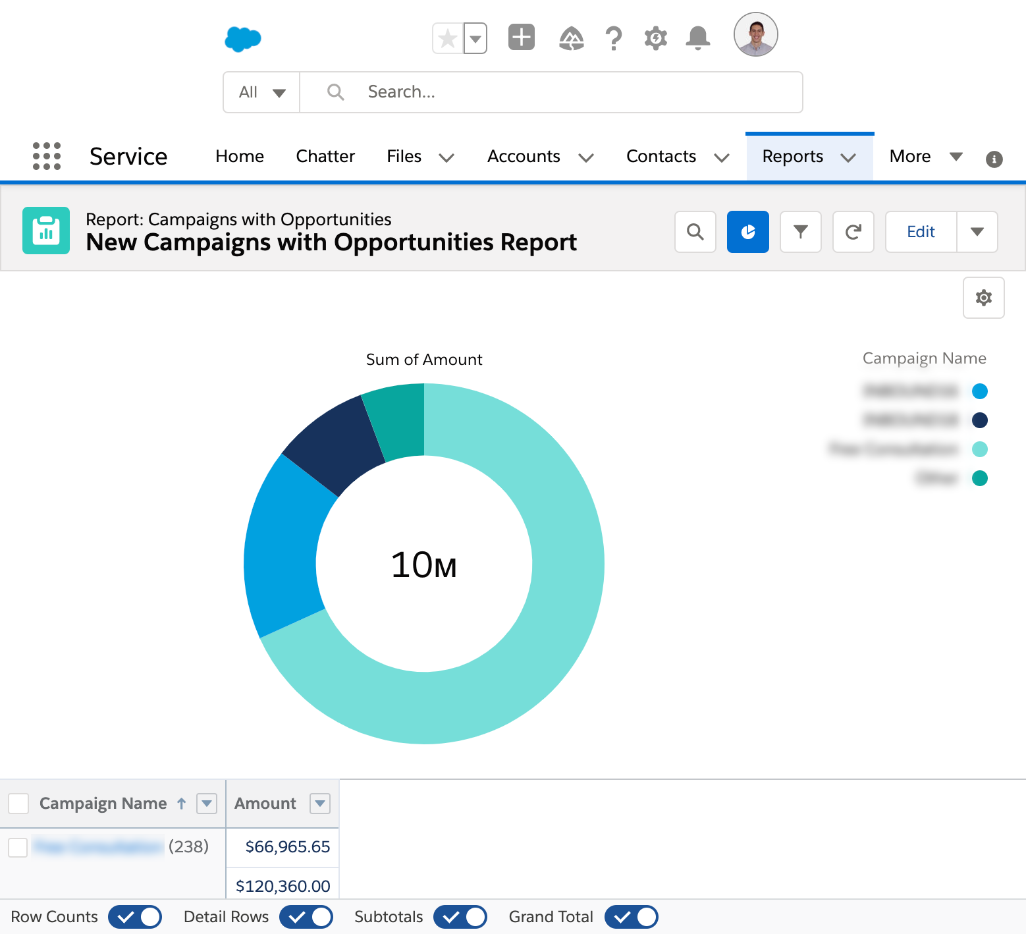The image size is (1026, 934).
Task: Switch off the Grand Total toggle
Action: click(x=631, y=917)
